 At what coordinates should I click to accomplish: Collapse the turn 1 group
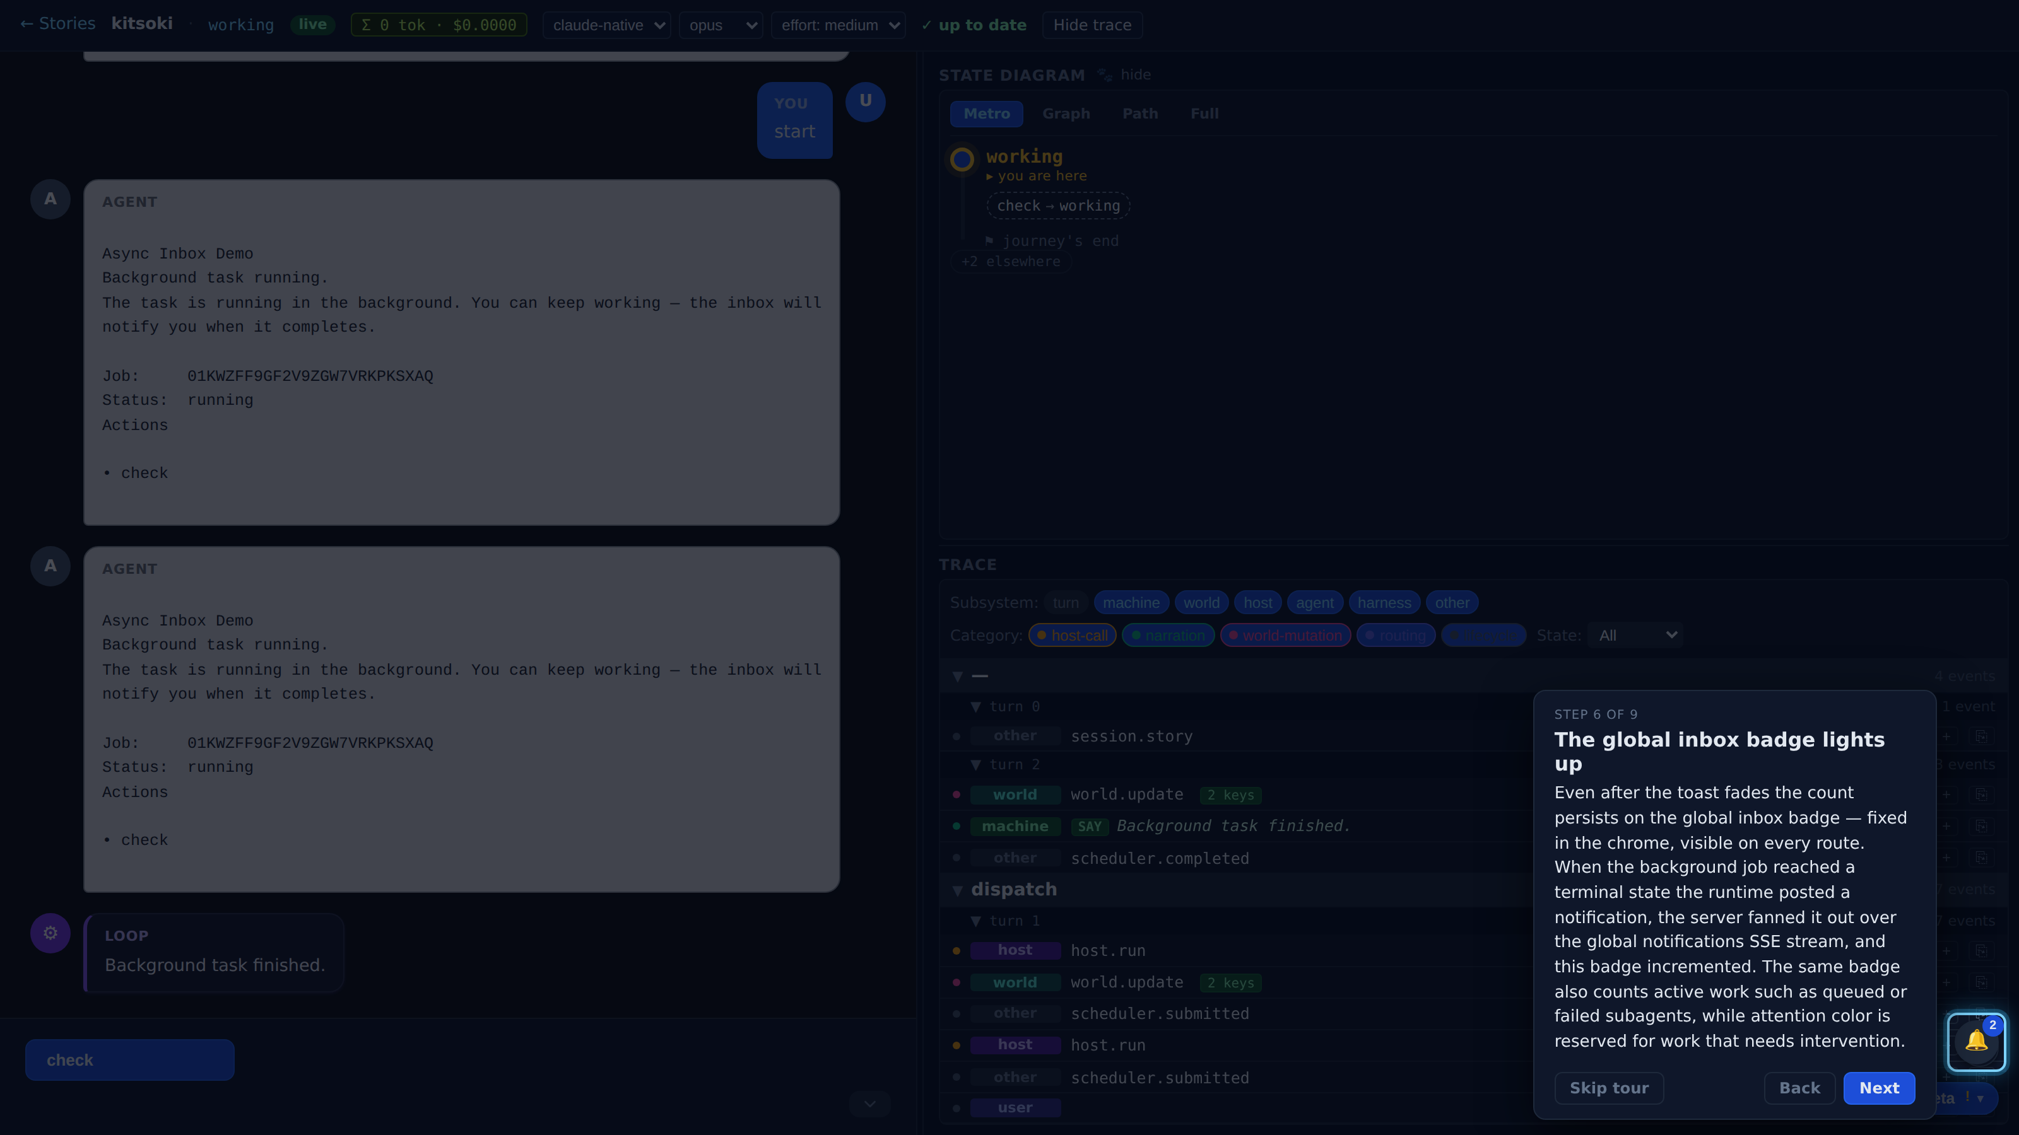976,921
